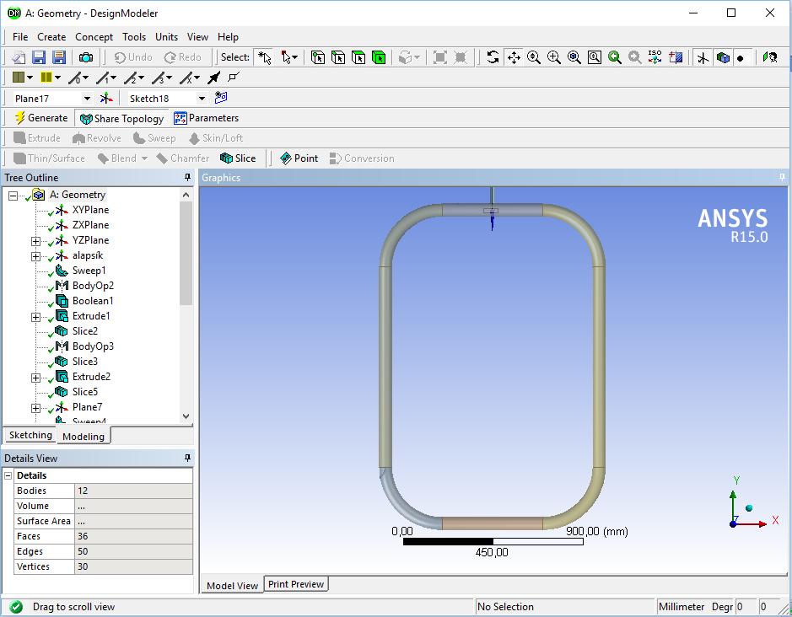Screen dimensions: 792x617
Task: Expand the alapsík tree node
Action: pyautogui.click(x=36, y=256)
